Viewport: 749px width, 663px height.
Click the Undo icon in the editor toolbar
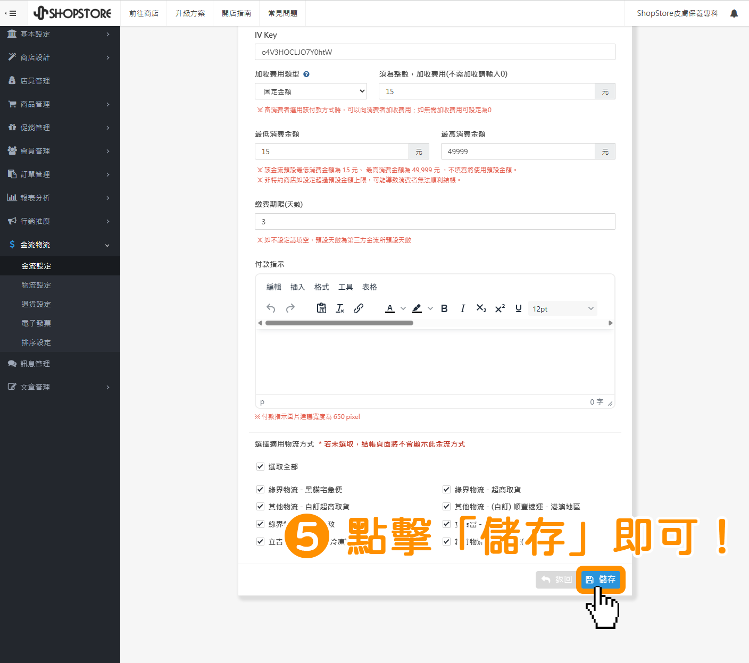pyautogui.click(x=271, y=308)
